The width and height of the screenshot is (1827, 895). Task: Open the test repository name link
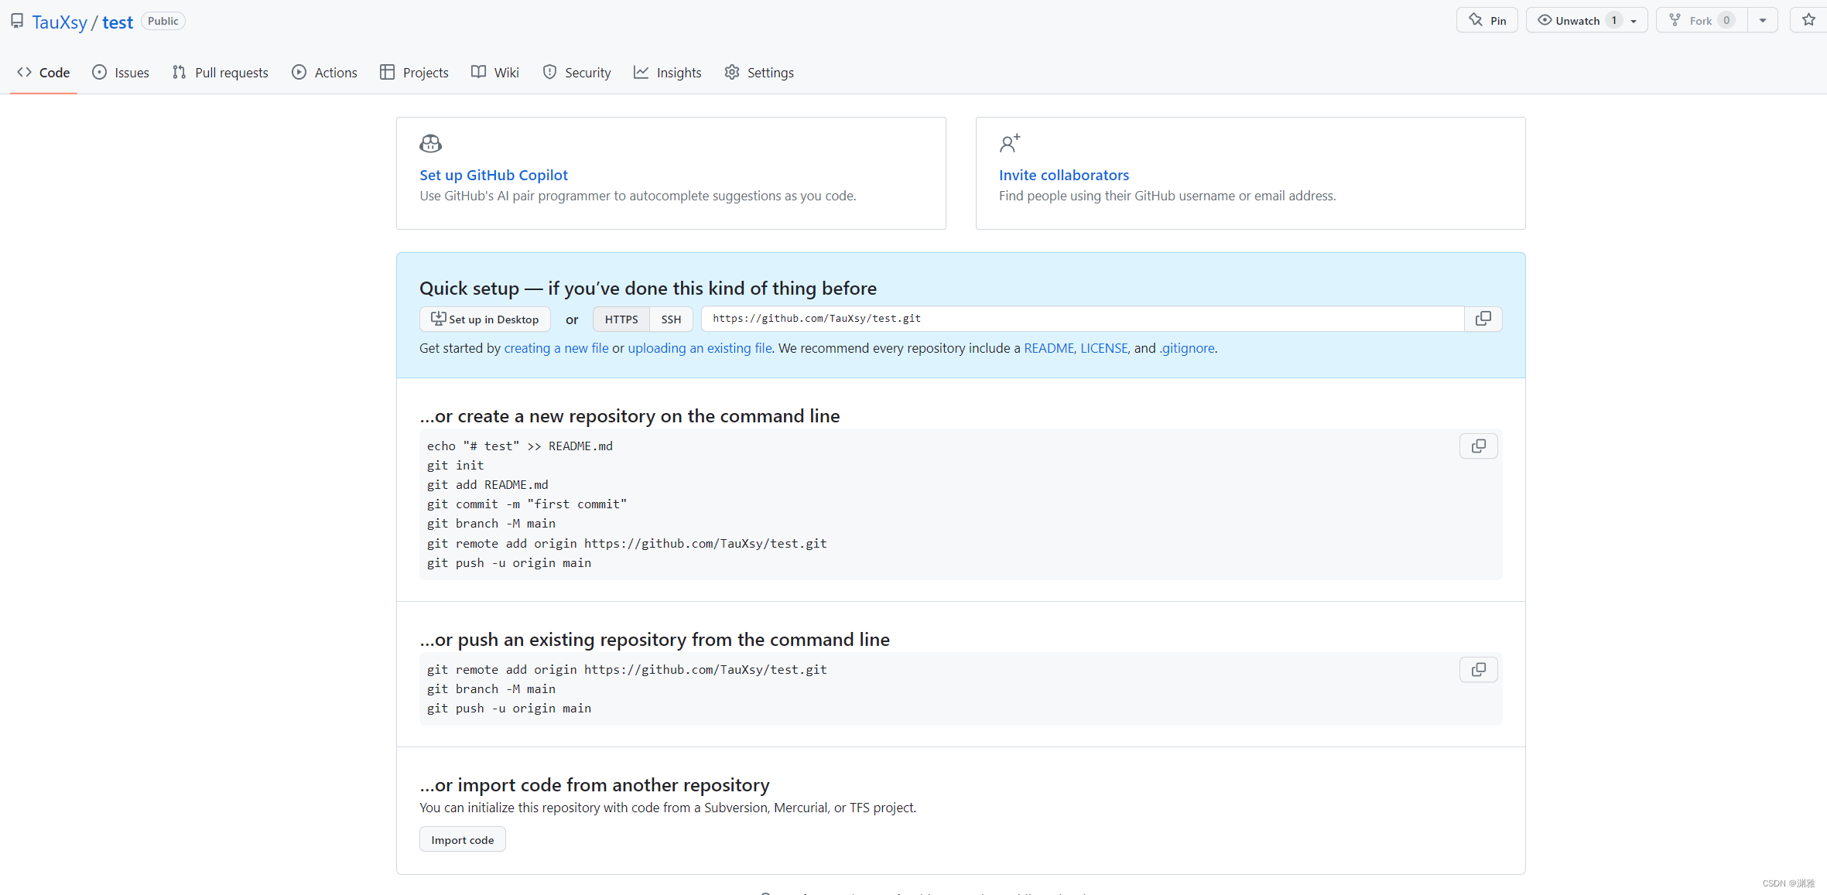pyautogui.click(x=118, y=22)
